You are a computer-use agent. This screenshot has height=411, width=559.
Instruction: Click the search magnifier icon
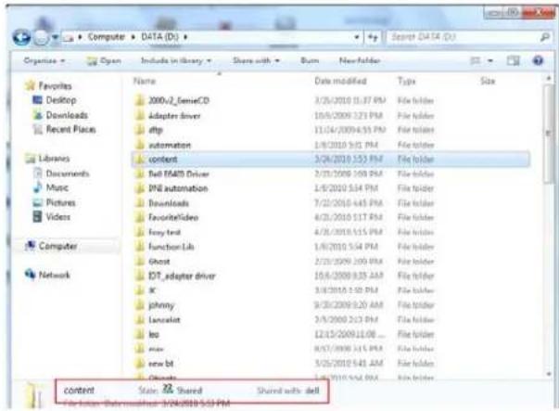point(544,37)
